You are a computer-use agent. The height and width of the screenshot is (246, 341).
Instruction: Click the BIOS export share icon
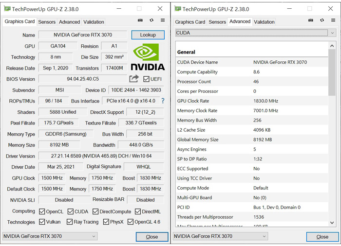coord(134,79)
